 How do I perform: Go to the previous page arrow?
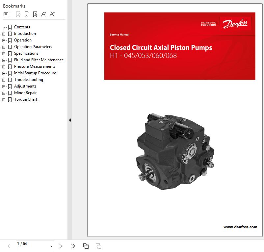[9, 246]
